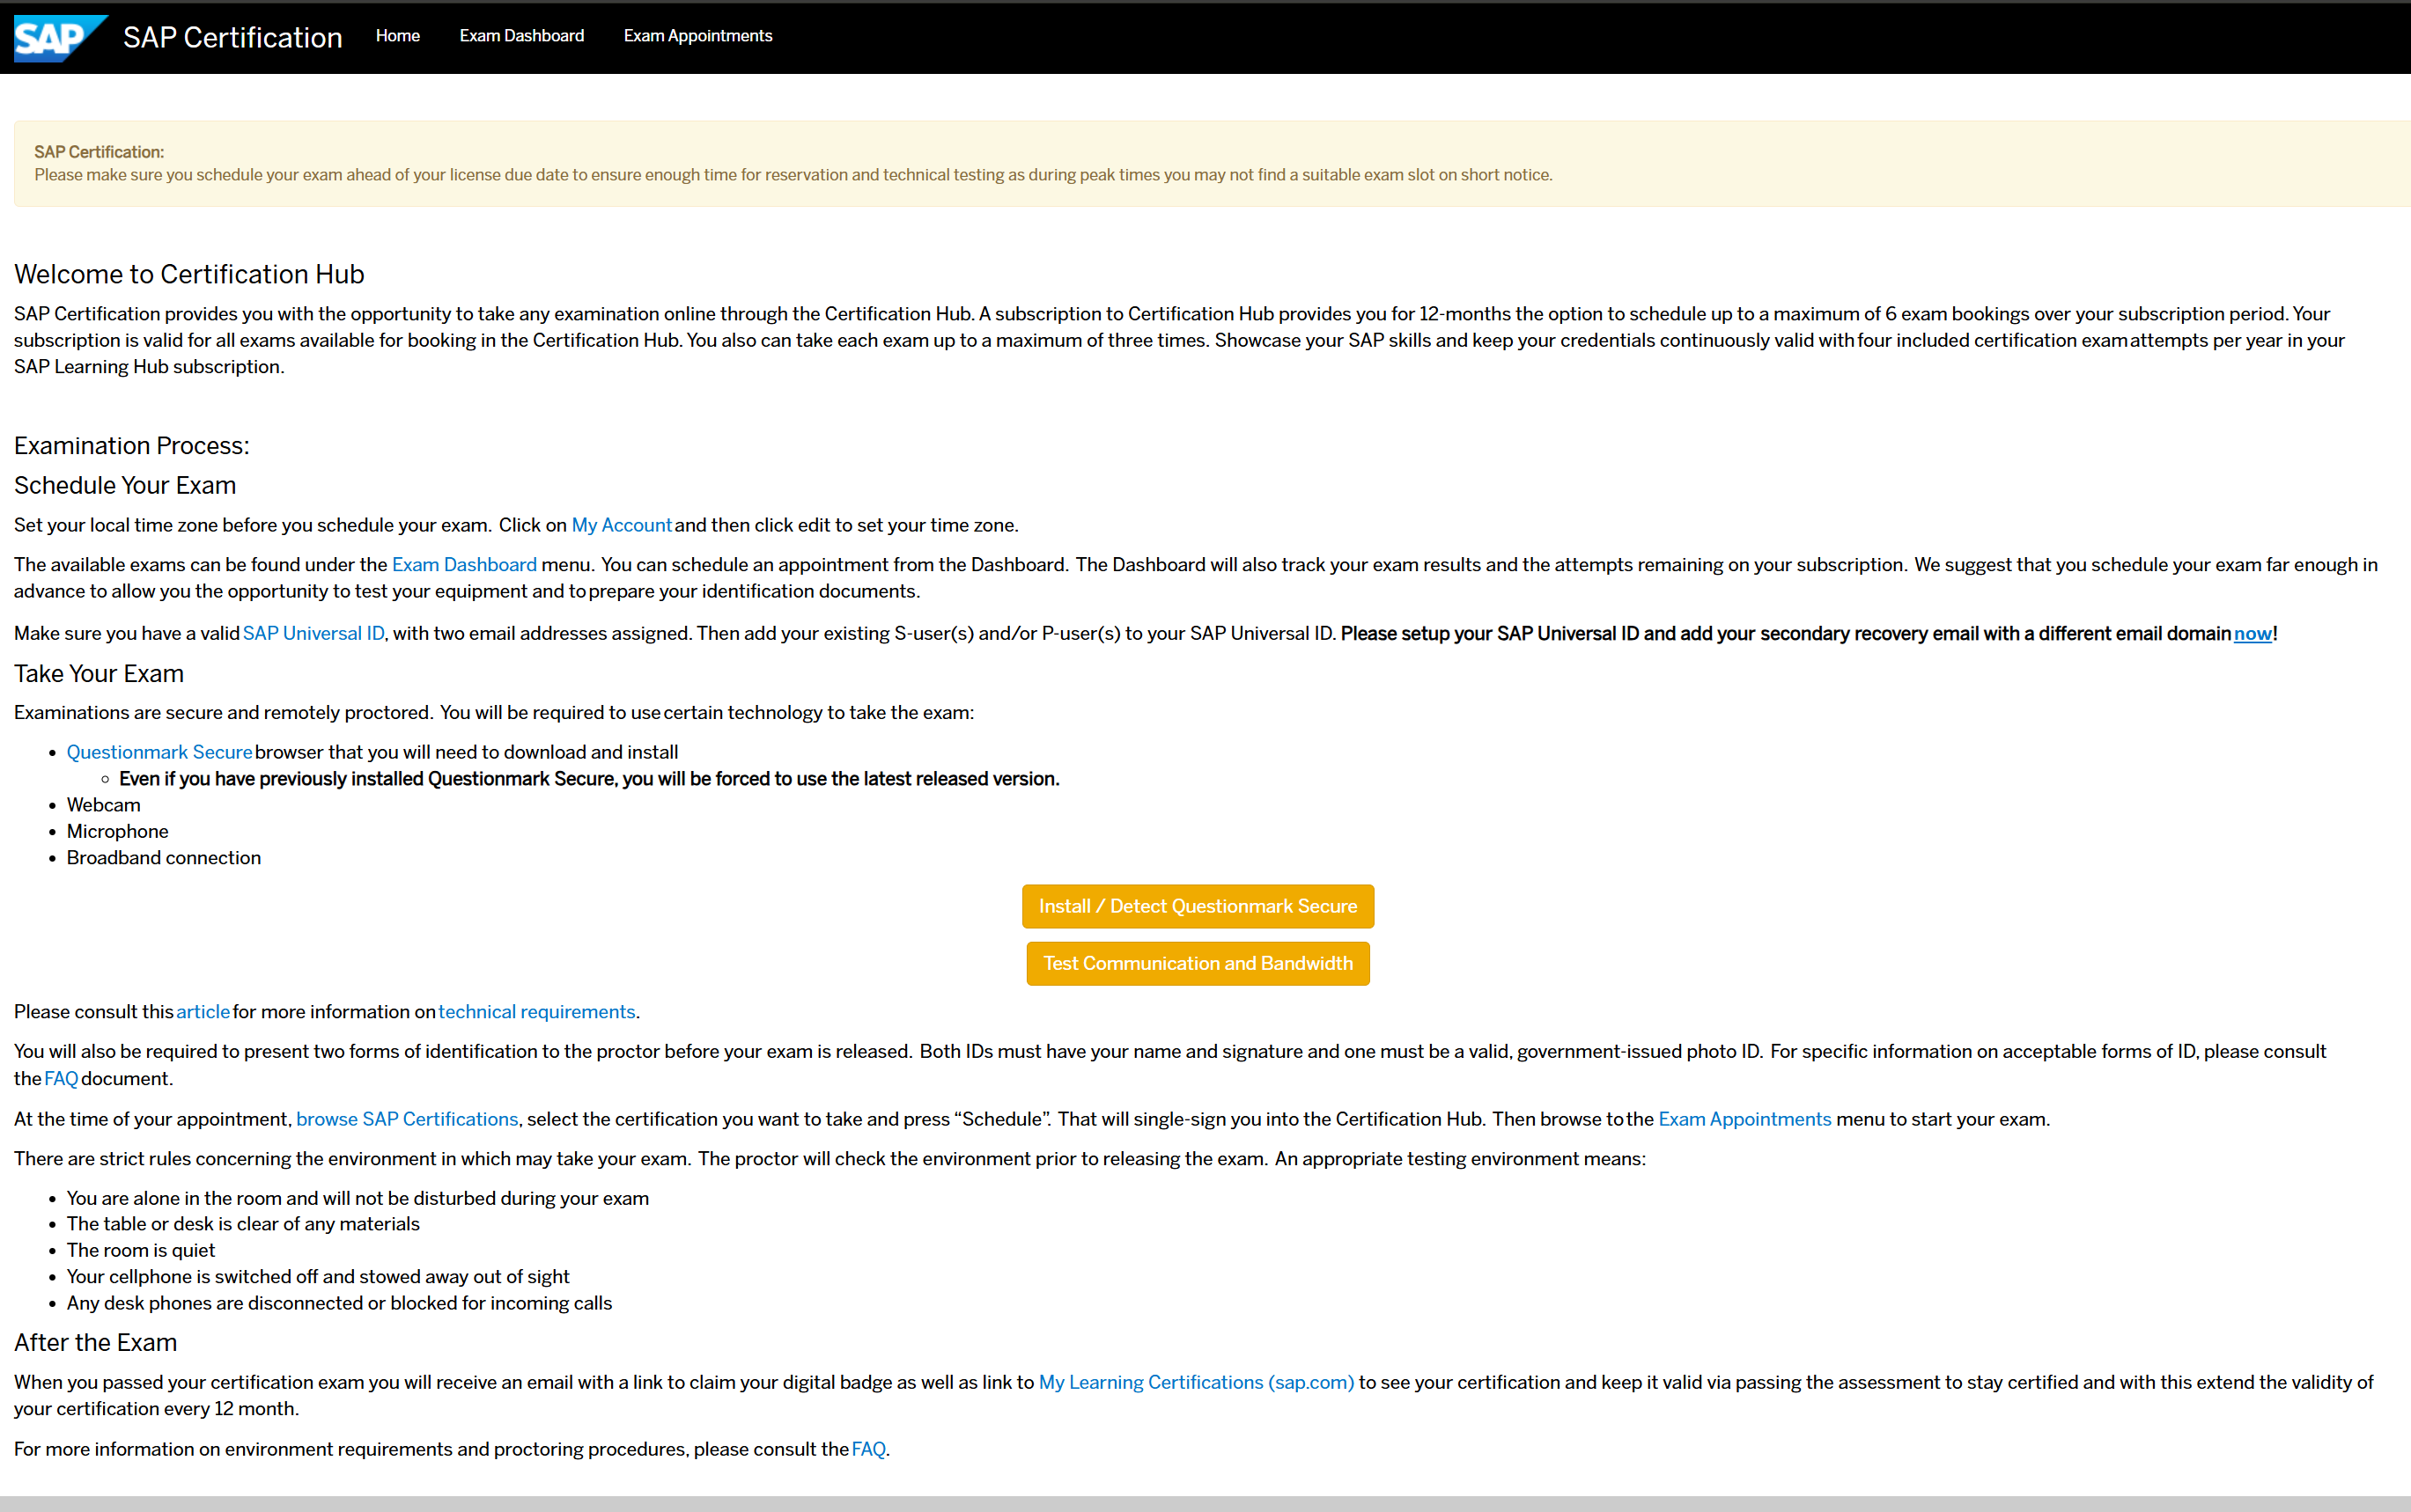Open the My Account link
Viewport: 2411px width, 1512px height.
pyautogui.click(x=622, y=525)
